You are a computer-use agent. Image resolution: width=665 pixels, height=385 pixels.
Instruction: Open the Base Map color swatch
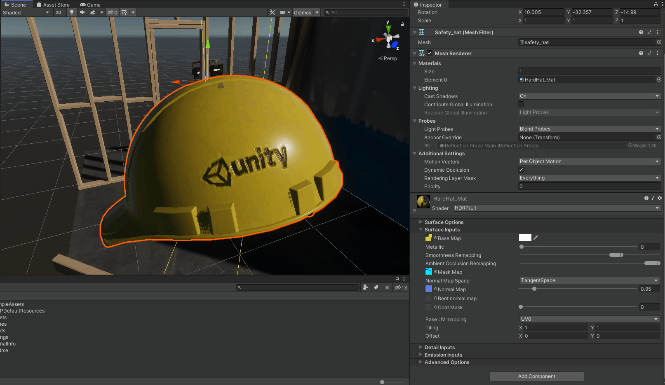tap(525, 238)
